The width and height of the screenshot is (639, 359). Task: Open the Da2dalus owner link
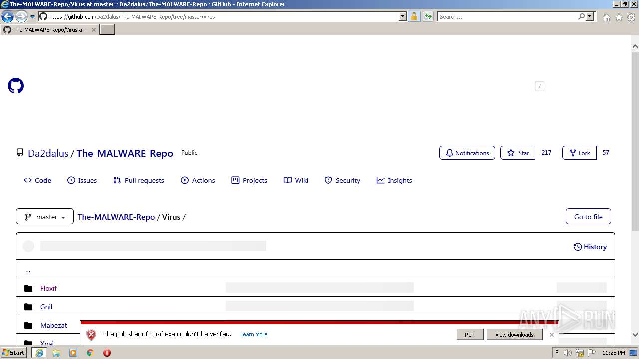pos(48,153)
